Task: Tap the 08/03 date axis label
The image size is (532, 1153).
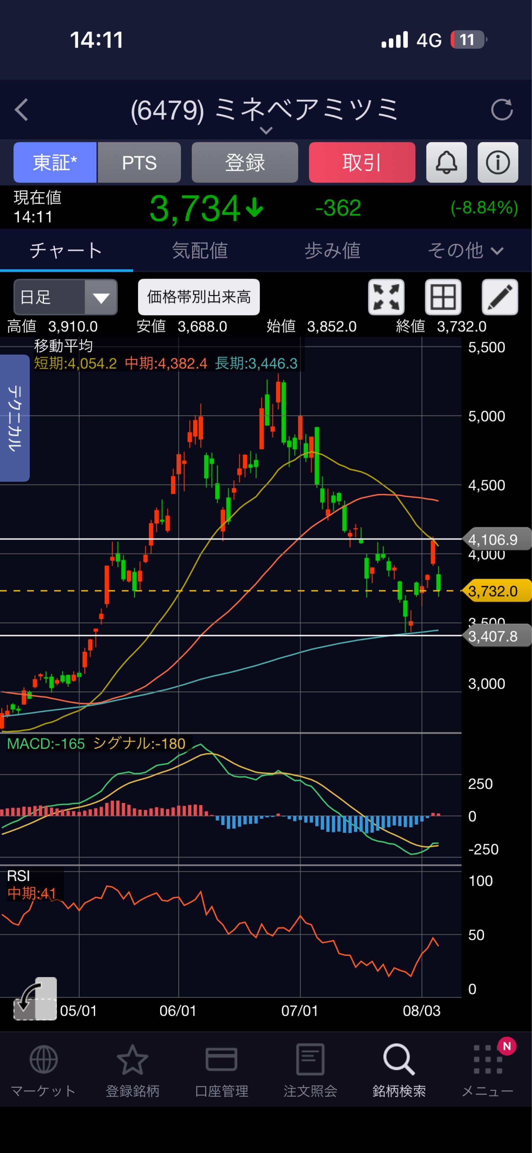Action: pyautogui.click(x=422, y=1011)
